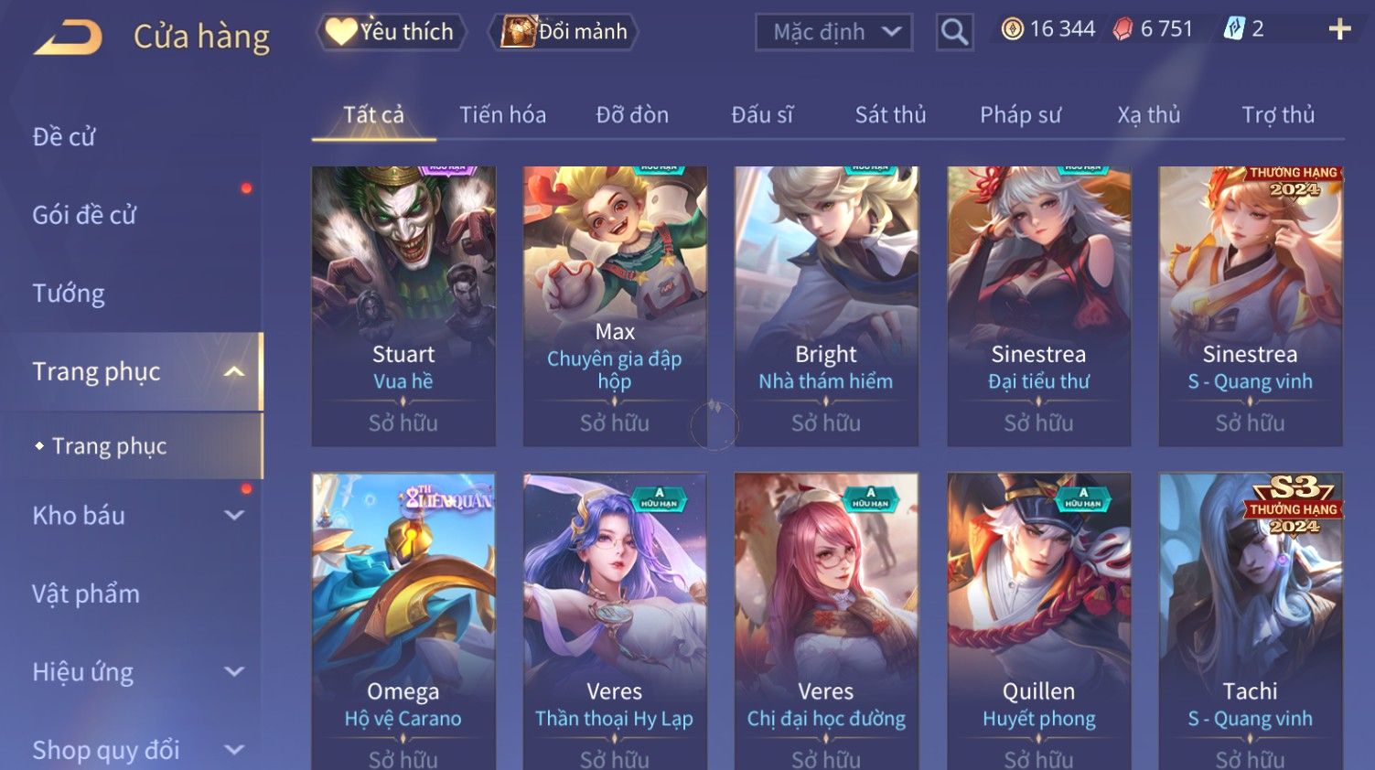This screenshot has width=1375, height=770.
Task: Tap the gold coin balance icon
Action: (1012, 29)
